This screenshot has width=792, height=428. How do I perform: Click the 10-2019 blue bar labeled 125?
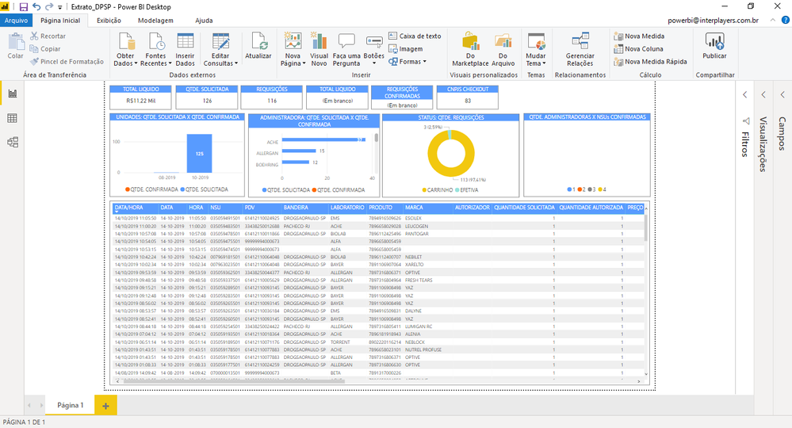click(x=200, y=154)
